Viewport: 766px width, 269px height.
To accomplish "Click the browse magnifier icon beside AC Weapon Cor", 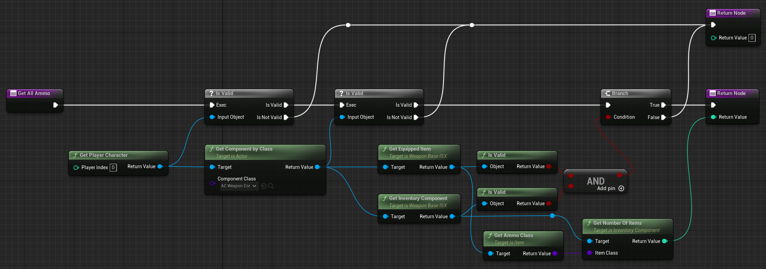I will click(271, 186).
